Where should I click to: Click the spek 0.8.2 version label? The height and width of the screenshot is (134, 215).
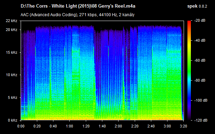point(197,6)
